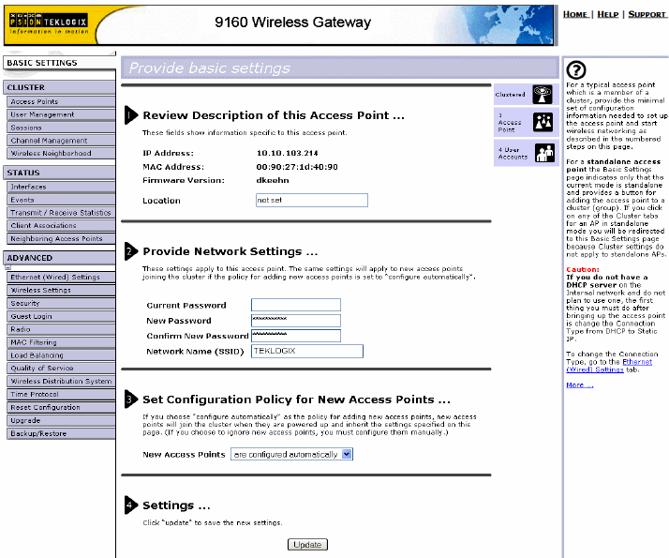Open Time Protocol settings
The height and width of the screenshot is (558, 669).
(61, 394)
